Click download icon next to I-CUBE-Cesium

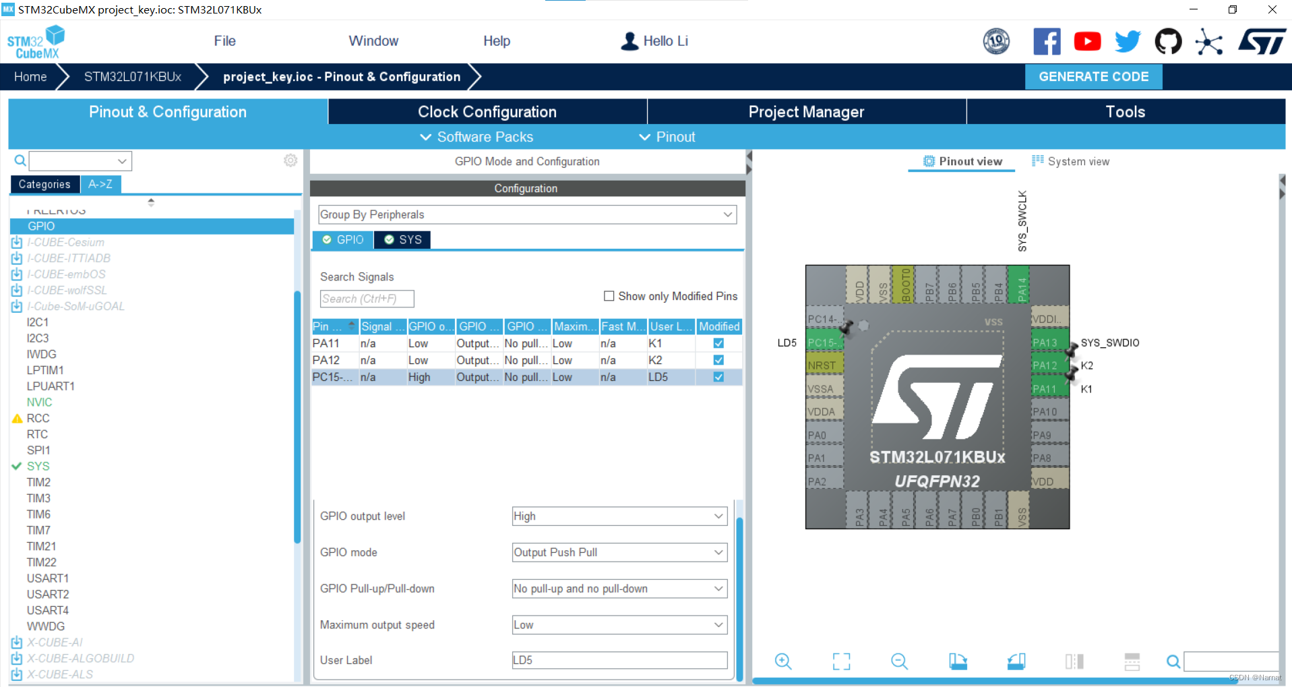click(17, 242)
